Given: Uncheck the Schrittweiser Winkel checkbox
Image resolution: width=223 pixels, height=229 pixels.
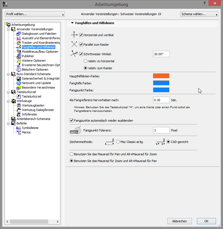Looking at the screenshot, I should (81, 54).
